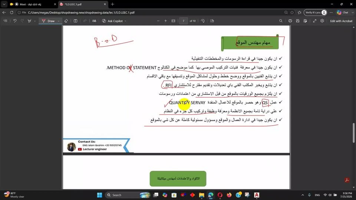Click the Fit to width icon
The height and width of the screenshot is (200, 356).
coord(173,21)
